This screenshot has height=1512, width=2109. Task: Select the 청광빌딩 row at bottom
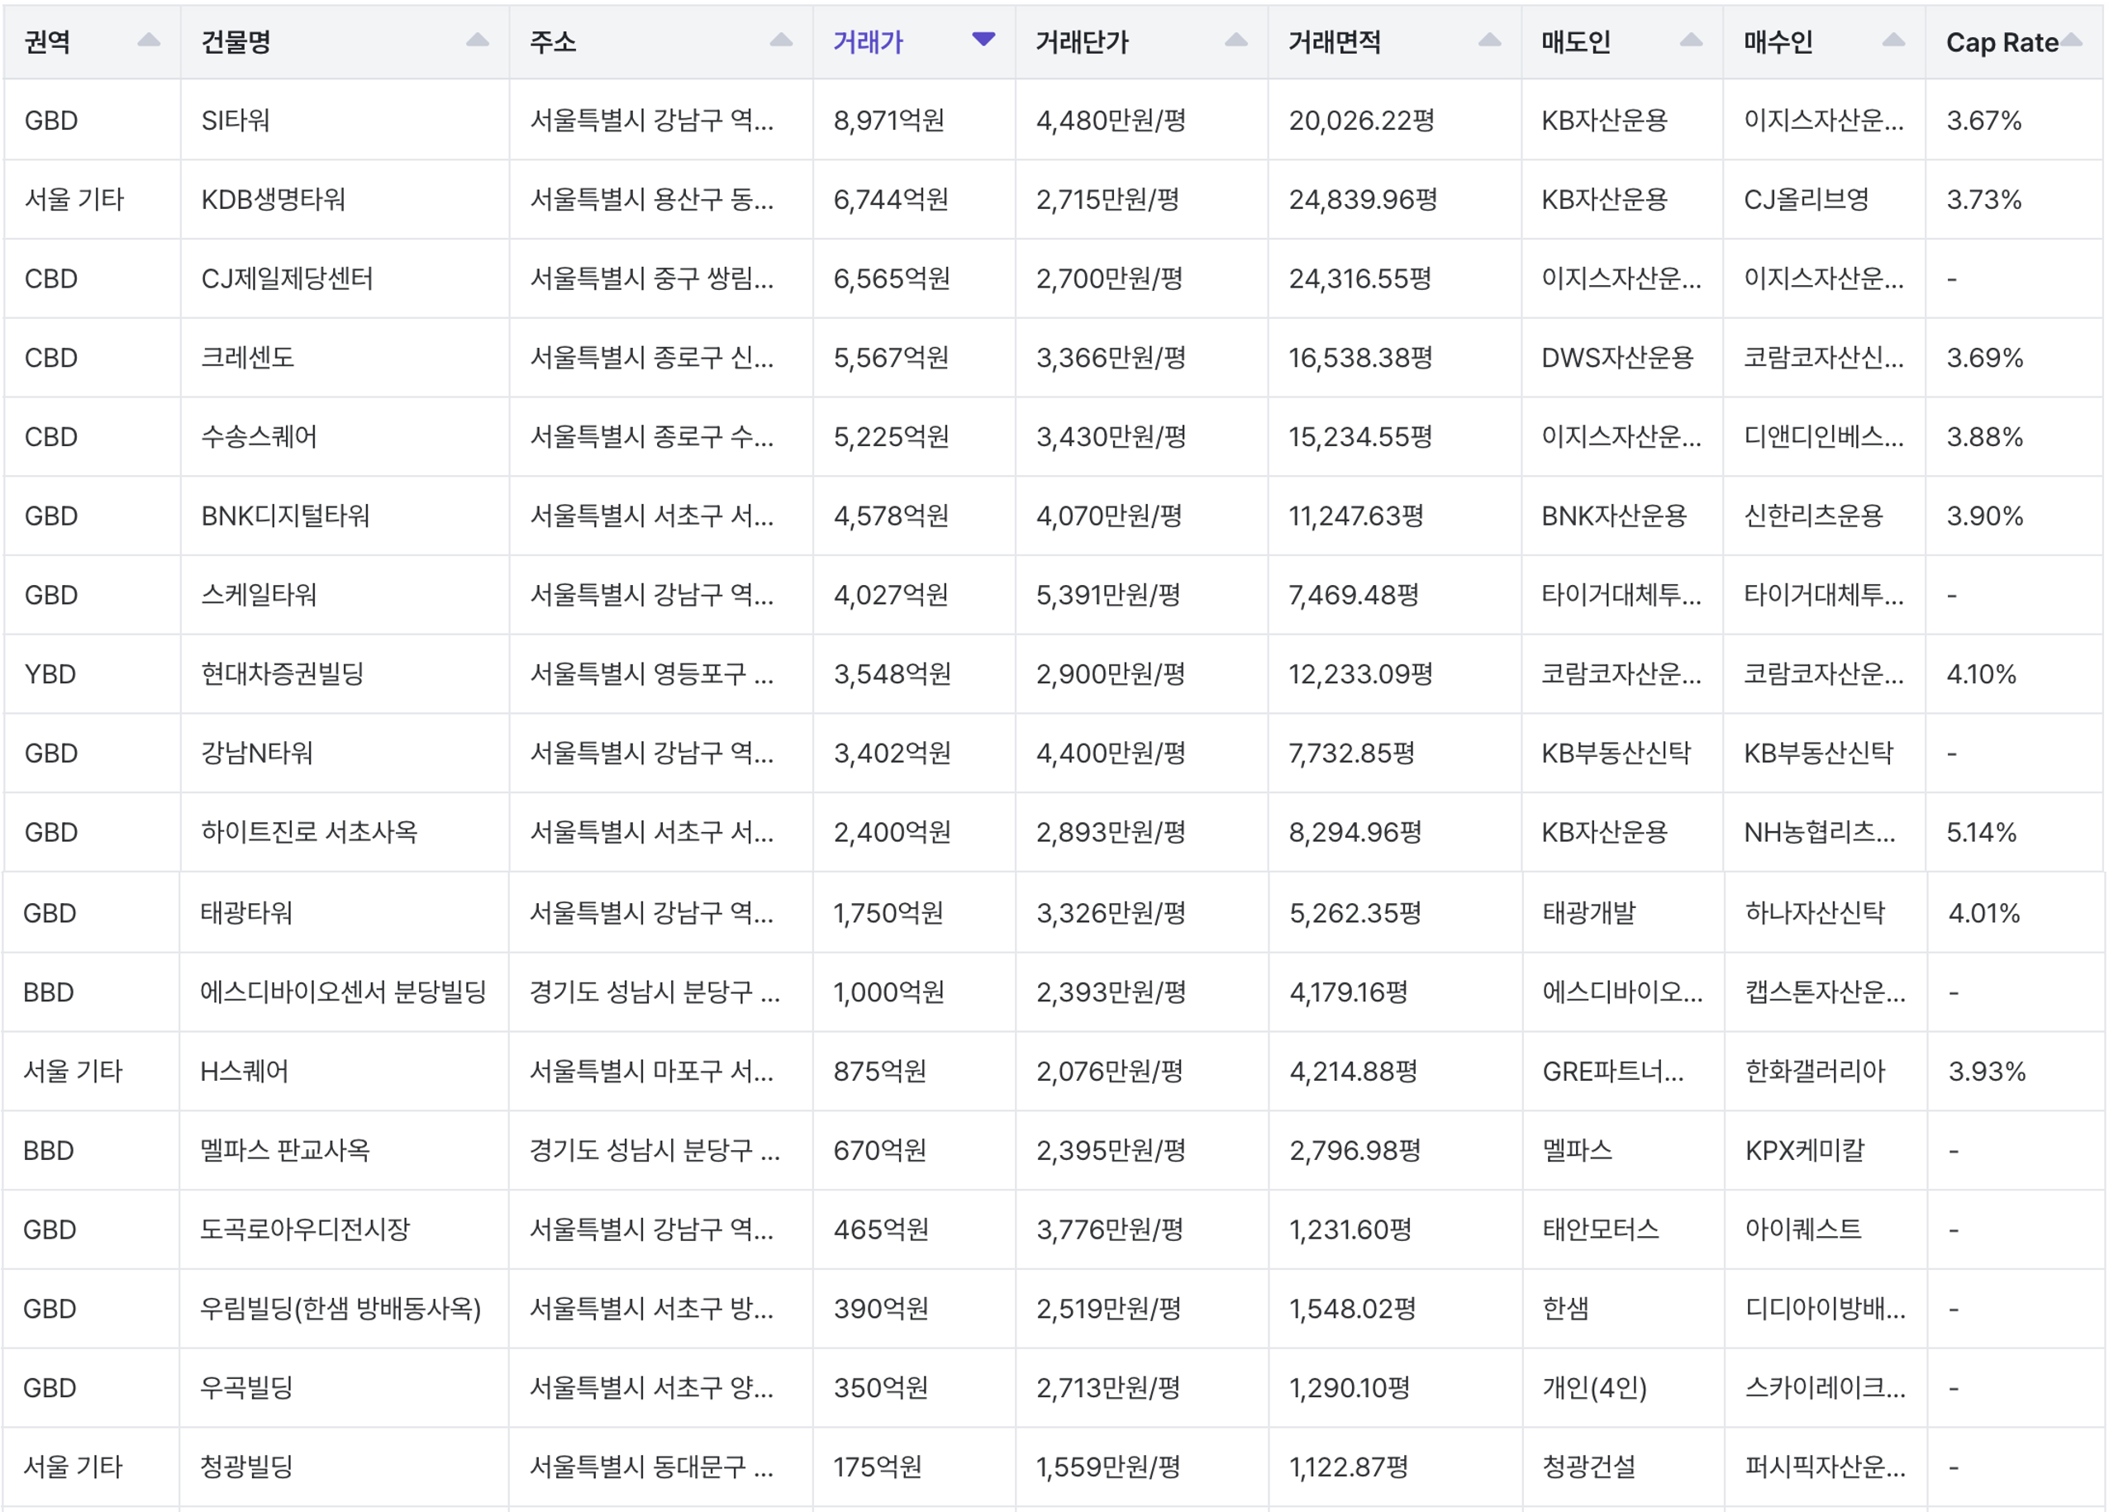[246, 1467]
